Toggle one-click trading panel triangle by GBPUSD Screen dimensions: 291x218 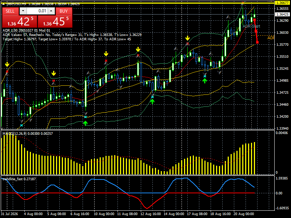pyautogui.click(x=4, y=4)
